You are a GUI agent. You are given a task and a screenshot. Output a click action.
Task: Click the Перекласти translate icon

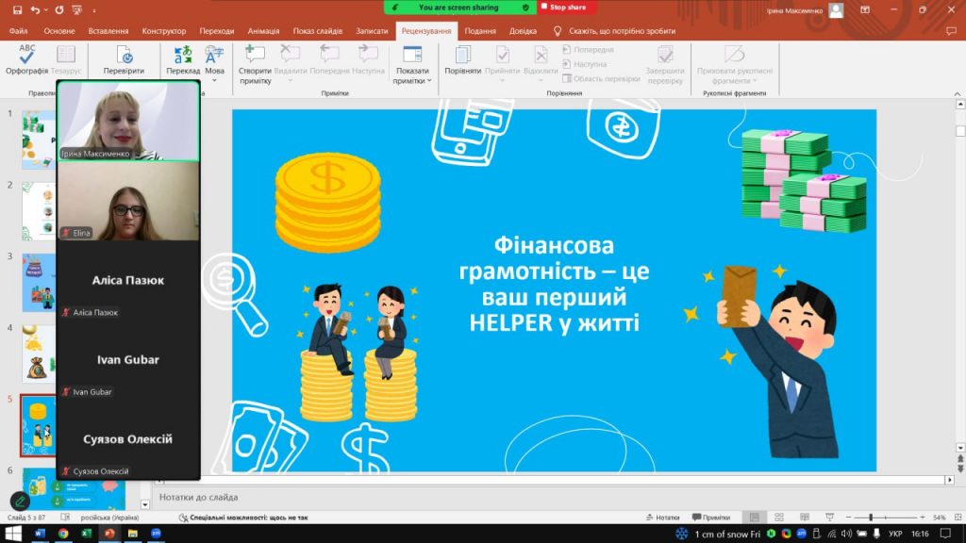(x=183, y=59)
